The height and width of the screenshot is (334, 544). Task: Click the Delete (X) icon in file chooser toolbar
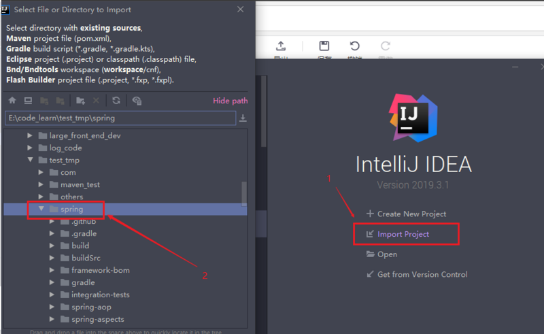(x=96, y=101)
